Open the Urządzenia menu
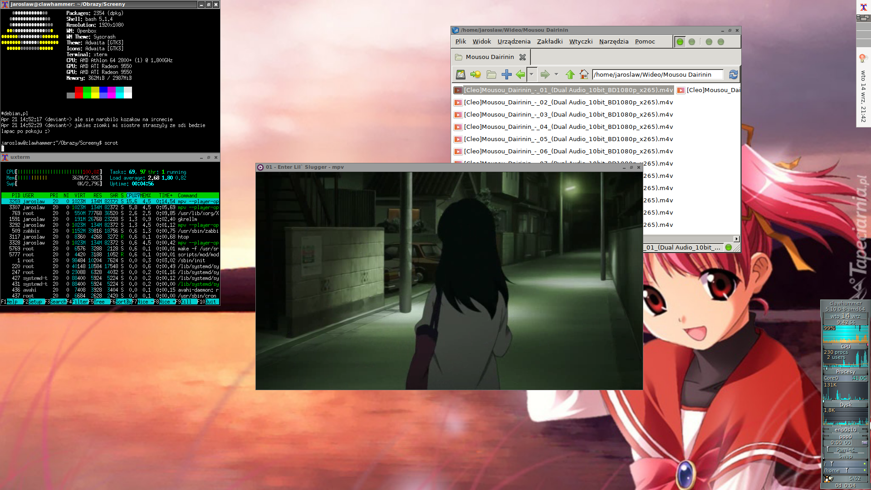 (514, 41)
